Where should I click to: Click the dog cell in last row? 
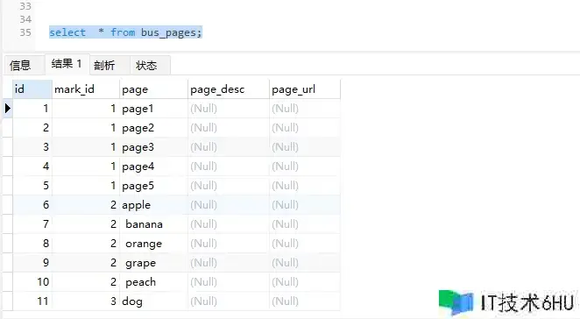[x=153, y=301]
